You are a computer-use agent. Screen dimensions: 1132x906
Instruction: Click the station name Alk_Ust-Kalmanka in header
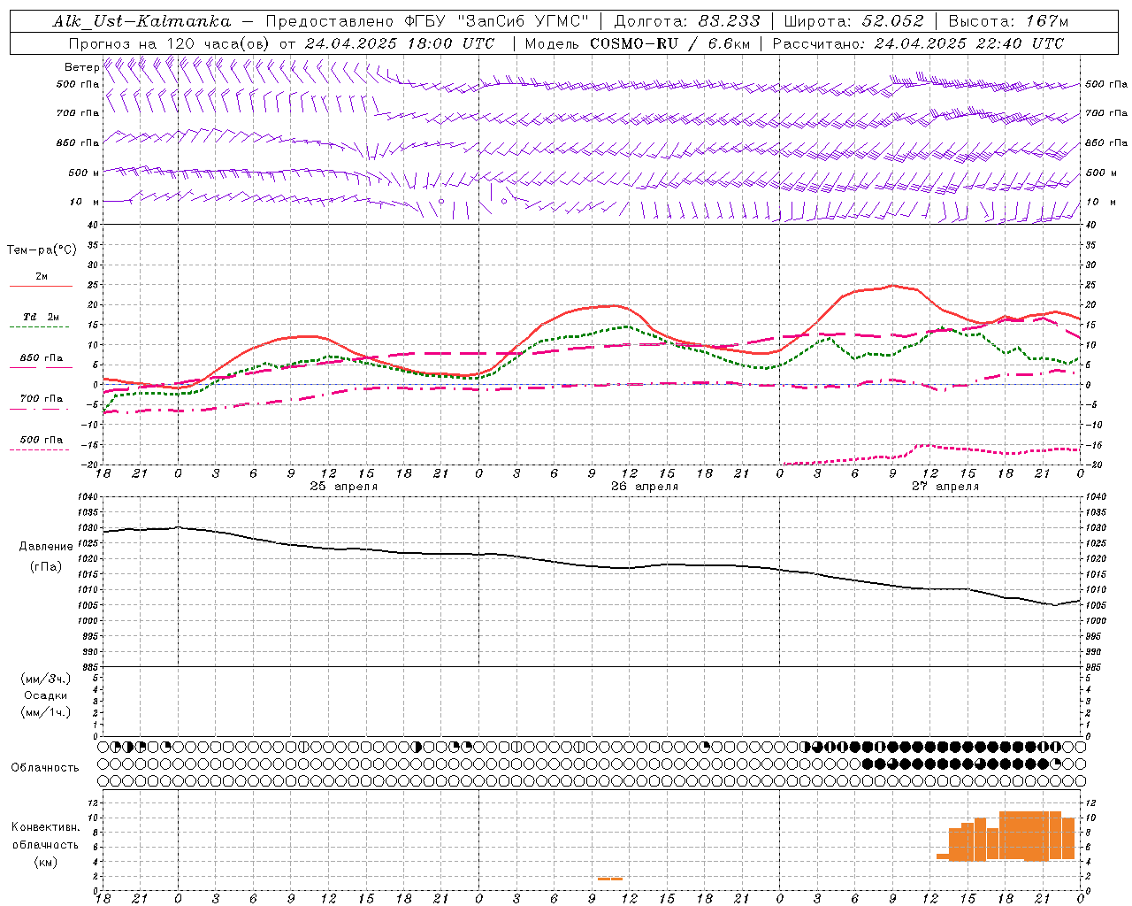coord(141,21)
